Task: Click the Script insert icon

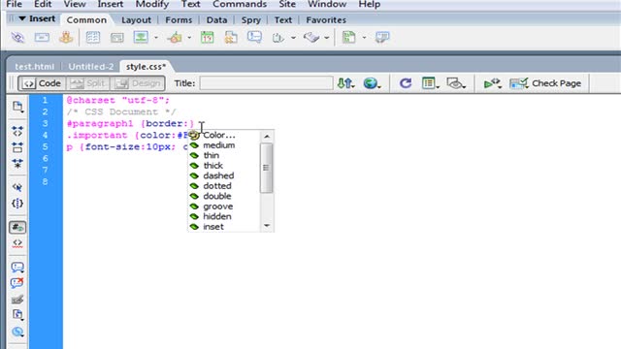Action: click(311, 38)
